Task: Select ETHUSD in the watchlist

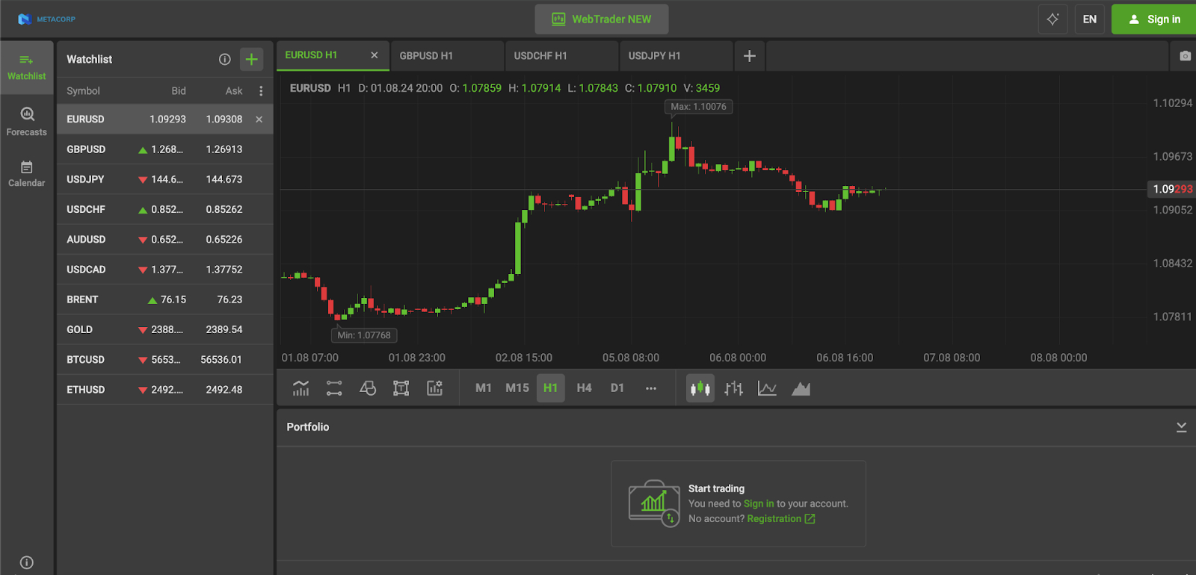Action: pos(165,390)
